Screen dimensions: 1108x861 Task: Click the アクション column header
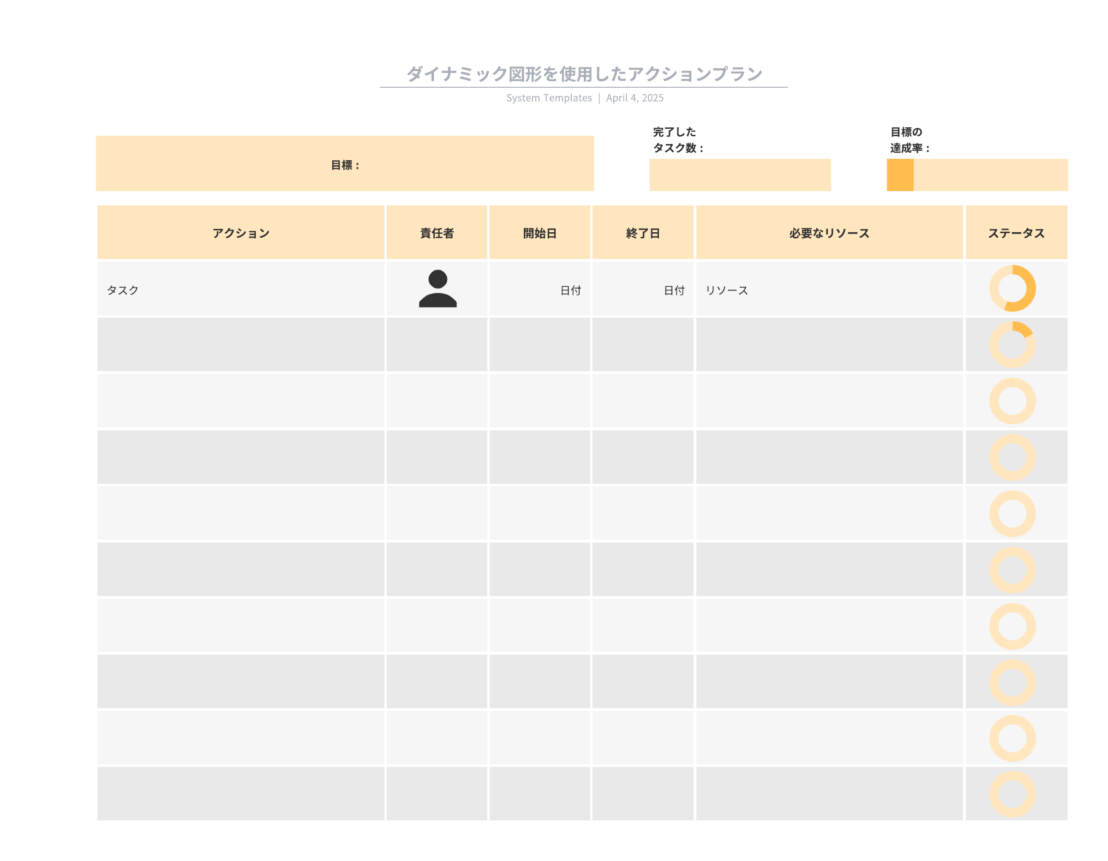[240, 233]
